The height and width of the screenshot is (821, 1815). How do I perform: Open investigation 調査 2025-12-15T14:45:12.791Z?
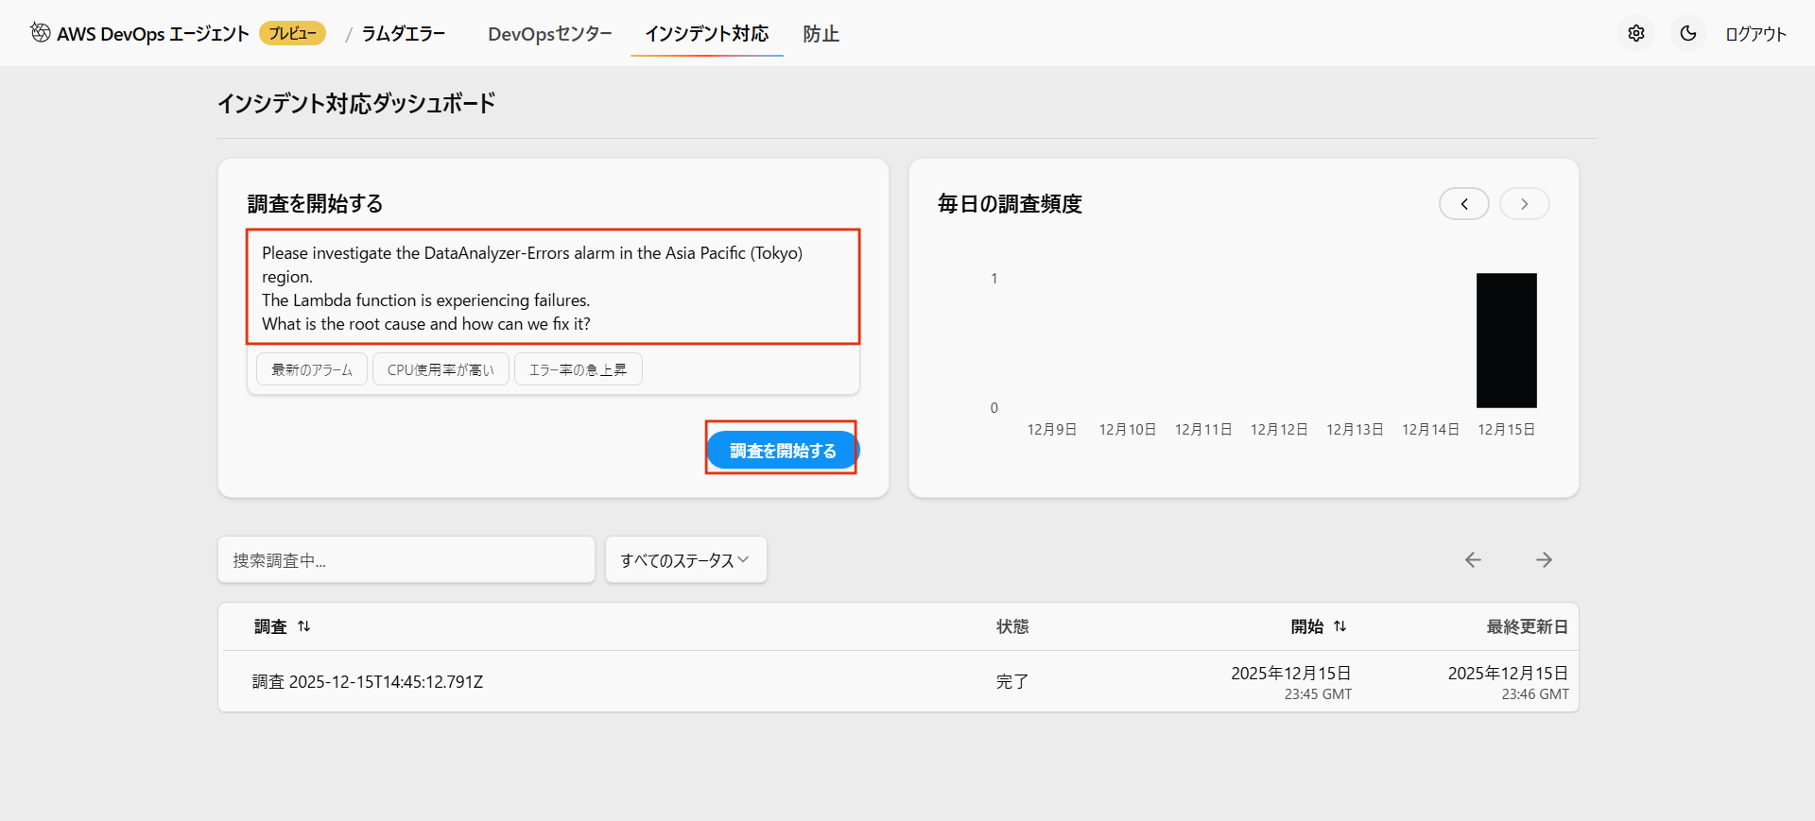(368, 681)
